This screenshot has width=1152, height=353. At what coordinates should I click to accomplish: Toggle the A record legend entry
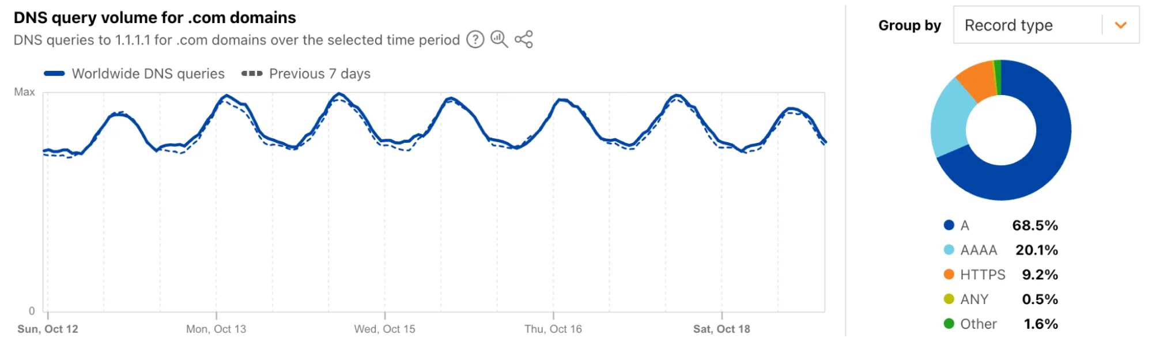click(x=964, y=225)
